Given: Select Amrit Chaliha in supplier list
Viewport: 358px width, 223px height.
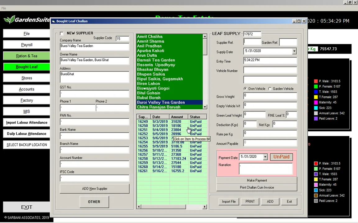Looking at the screenshot, I should point(169,37).
